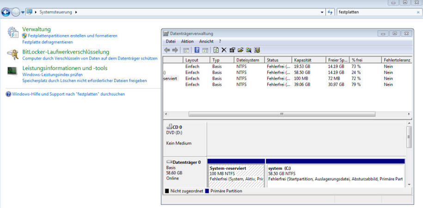Screen dimensions: 423x208
Task: Click the Systemsteuerung address bar icon
Action: [x=29, y=12]
